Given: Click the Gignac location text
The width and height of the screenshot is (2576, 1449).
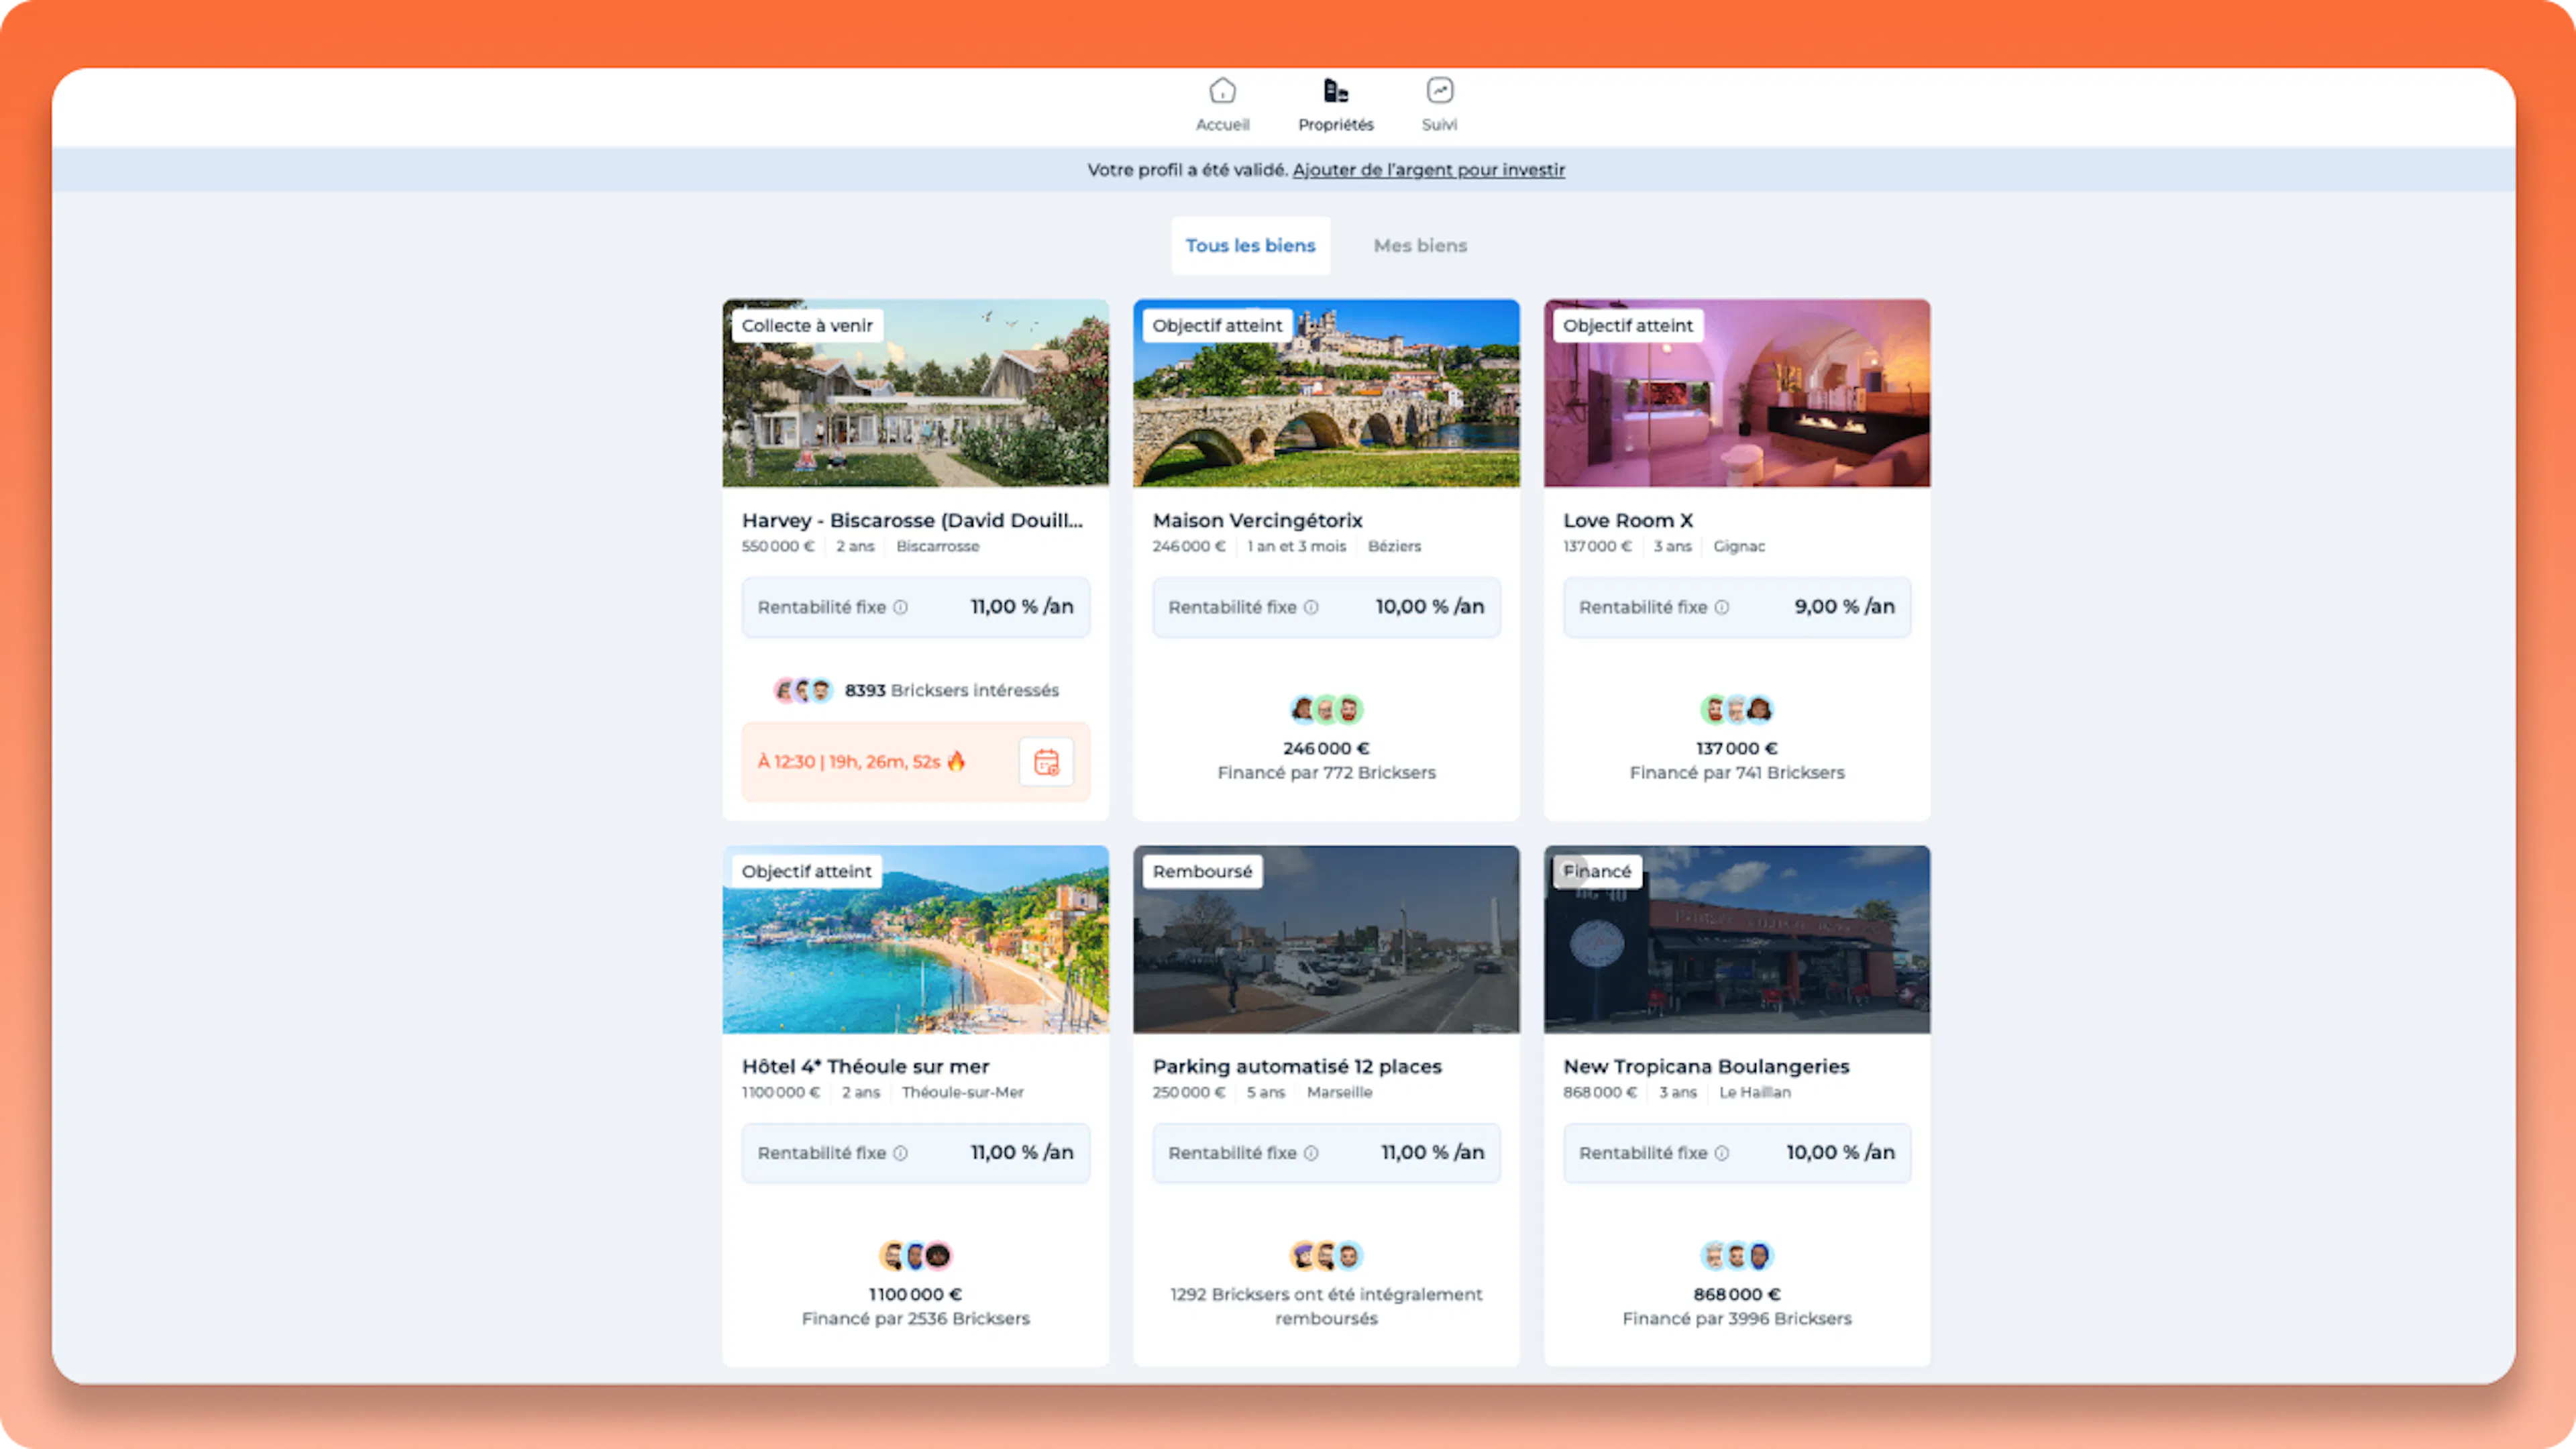Looking at the screenshot, I should [x=1739, y=547].
